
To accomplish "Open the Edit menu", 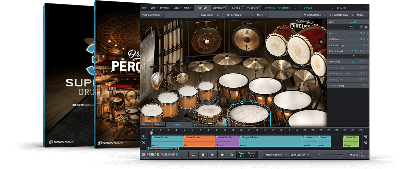I will 153,8.
